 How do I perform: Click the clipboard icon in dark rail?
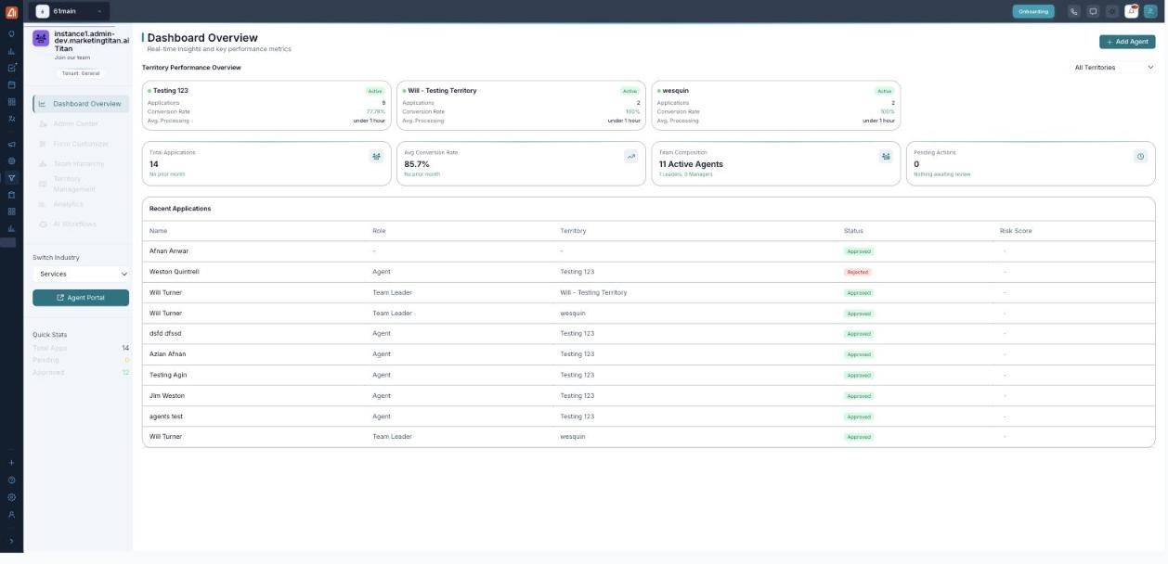[x=11, y=195]
